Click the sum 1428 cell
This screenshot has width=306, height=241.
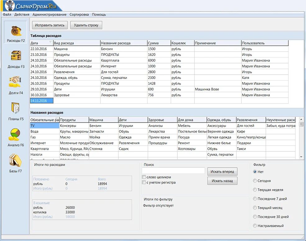pos(159,83)
